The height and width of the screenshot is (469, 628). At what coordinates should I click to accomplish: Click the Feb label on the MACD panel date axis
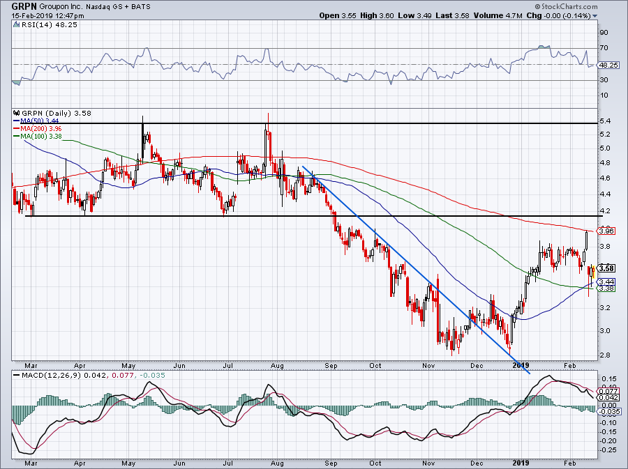[x=570, y=464]
